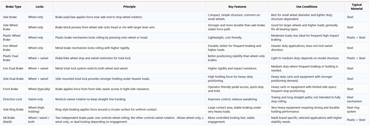This screenshot has width=370, height=126.
Task: Click the Side Dual Brake cell
Action: (x=13, y=79)
